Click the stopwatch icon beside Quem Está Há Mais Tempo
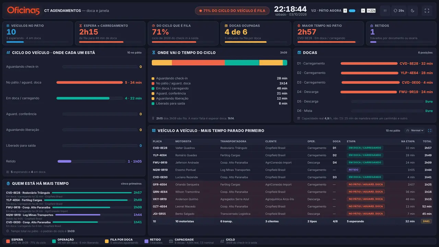This screenshot has width=439, height=247. pyautogui.click(x=8, y=184)
